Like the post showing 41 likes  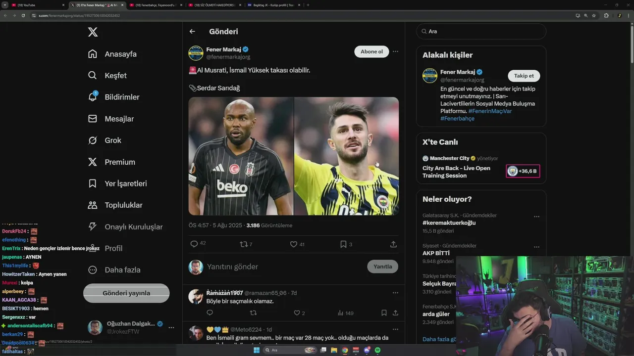(297, 244)
